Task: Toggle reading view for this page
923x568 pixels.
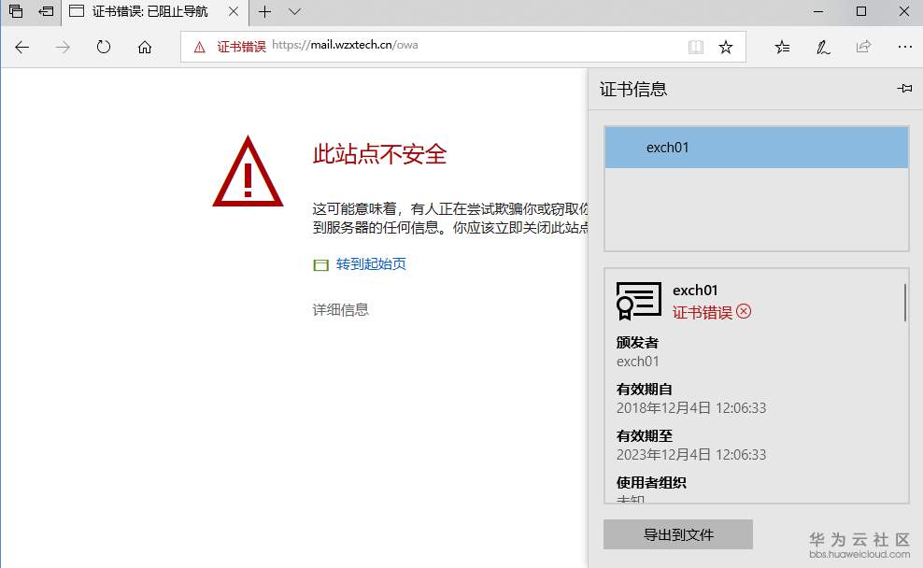Action: 696,45
